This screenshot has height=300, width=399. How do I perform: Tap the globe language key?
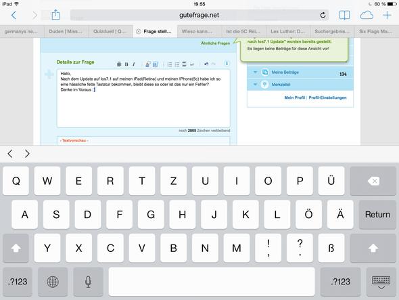[53, 282]
